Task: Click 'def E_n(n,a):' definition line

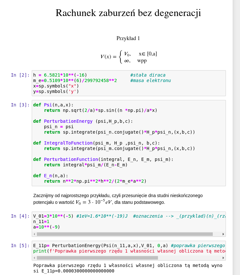Action: point(51,176)
